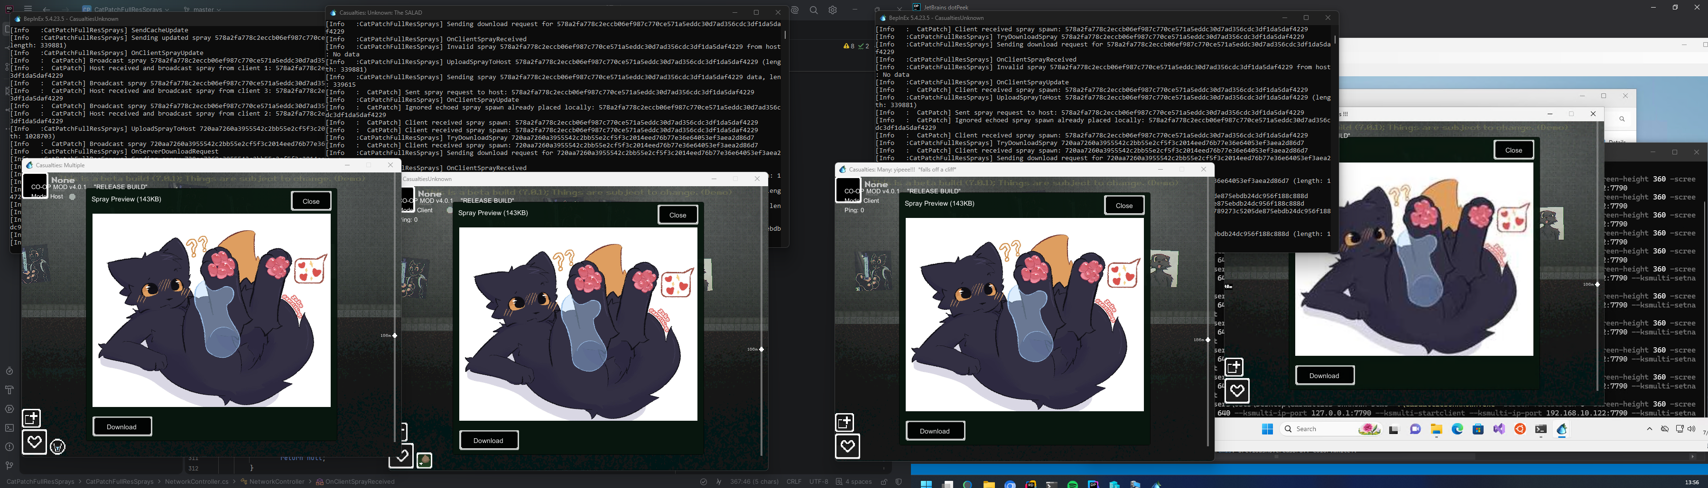This screenshot has height=488, width=1708.
Task: Click the NetworkController.cs breadcrumb in Rider
Action: pos(197,481)
